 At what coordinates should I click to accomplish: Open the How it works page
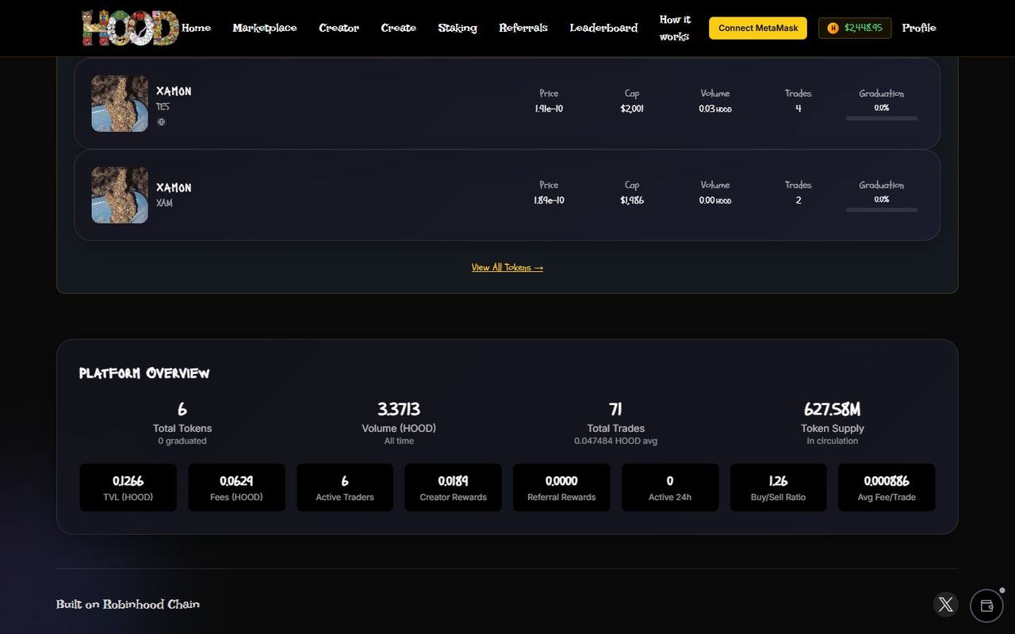pyautogui.click(x=675, y=28)
